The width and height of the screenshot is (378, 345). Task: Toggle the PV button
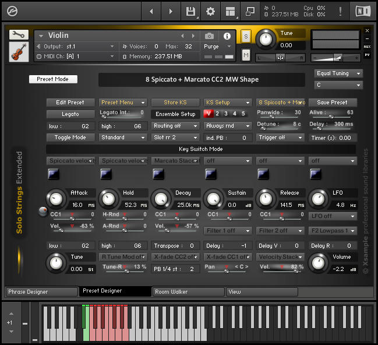click(x=367, y=55)
